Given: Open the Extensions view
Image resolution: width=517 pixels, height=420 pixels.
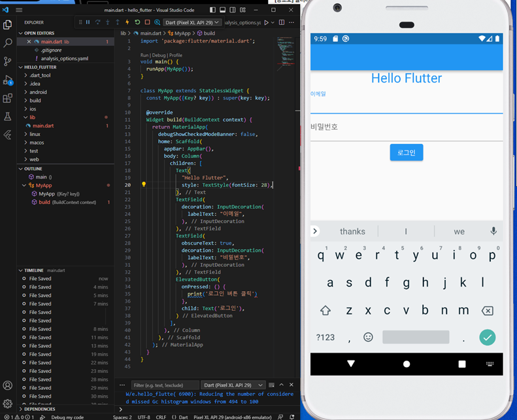Looking at the screenshot, I should point(7,98).
